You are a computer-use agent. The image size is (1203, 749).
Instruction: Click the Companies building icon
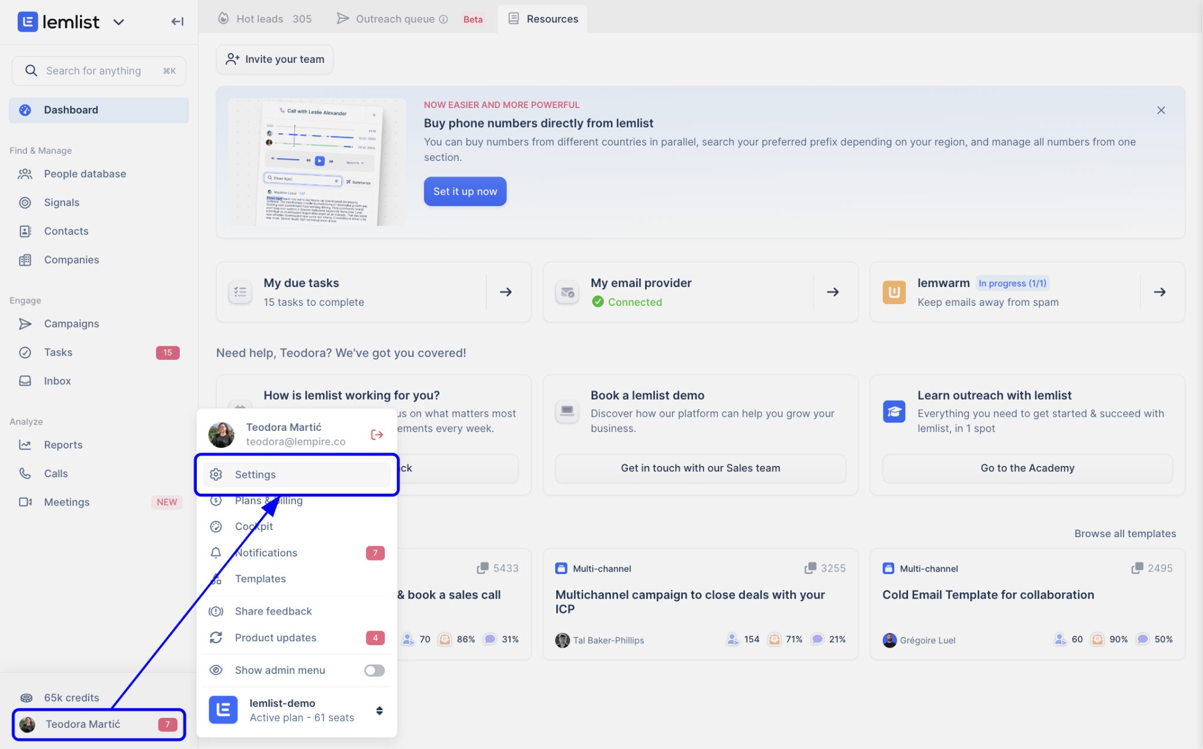[25, 260]
